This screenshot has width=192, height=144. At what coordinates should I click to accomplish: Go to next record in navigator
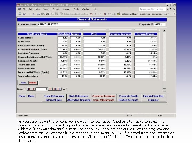(50, 89)
